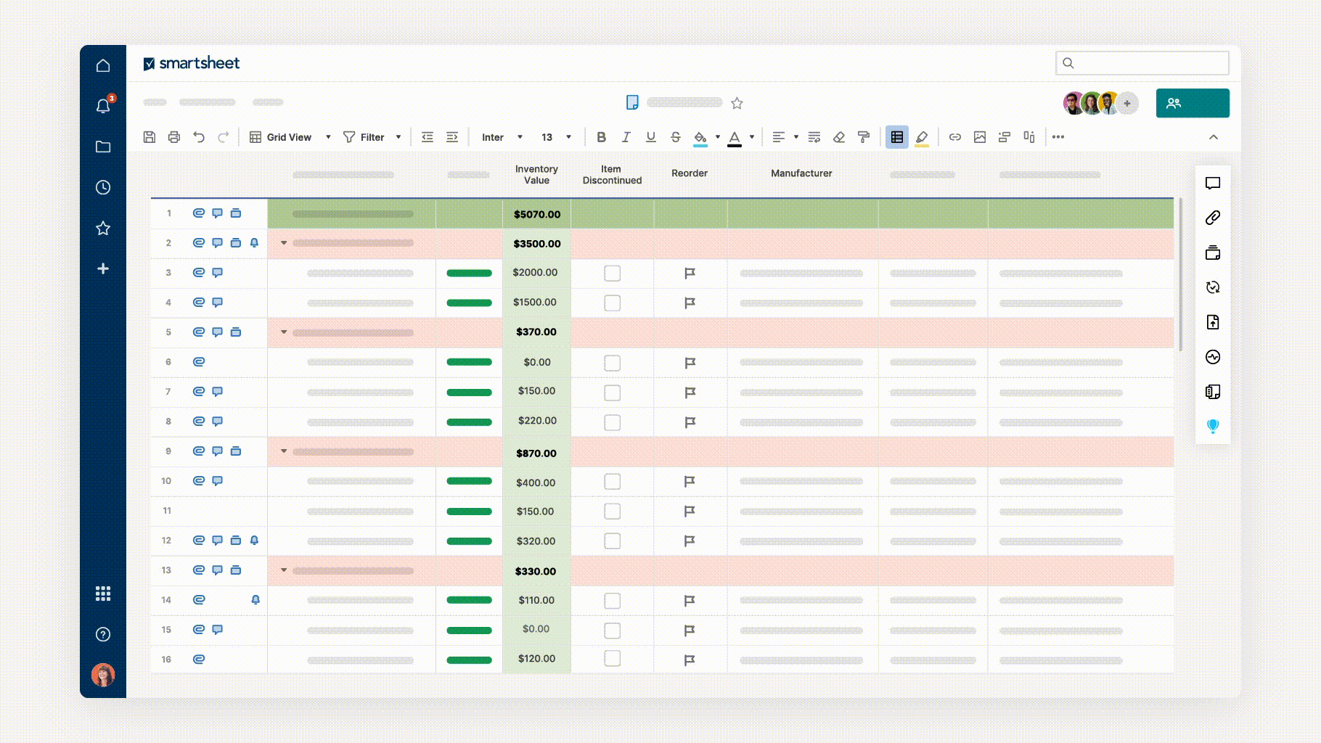Mark row 7 as discontinued
The width and height of the screenshot is (1321, 743).
point(612,392)
